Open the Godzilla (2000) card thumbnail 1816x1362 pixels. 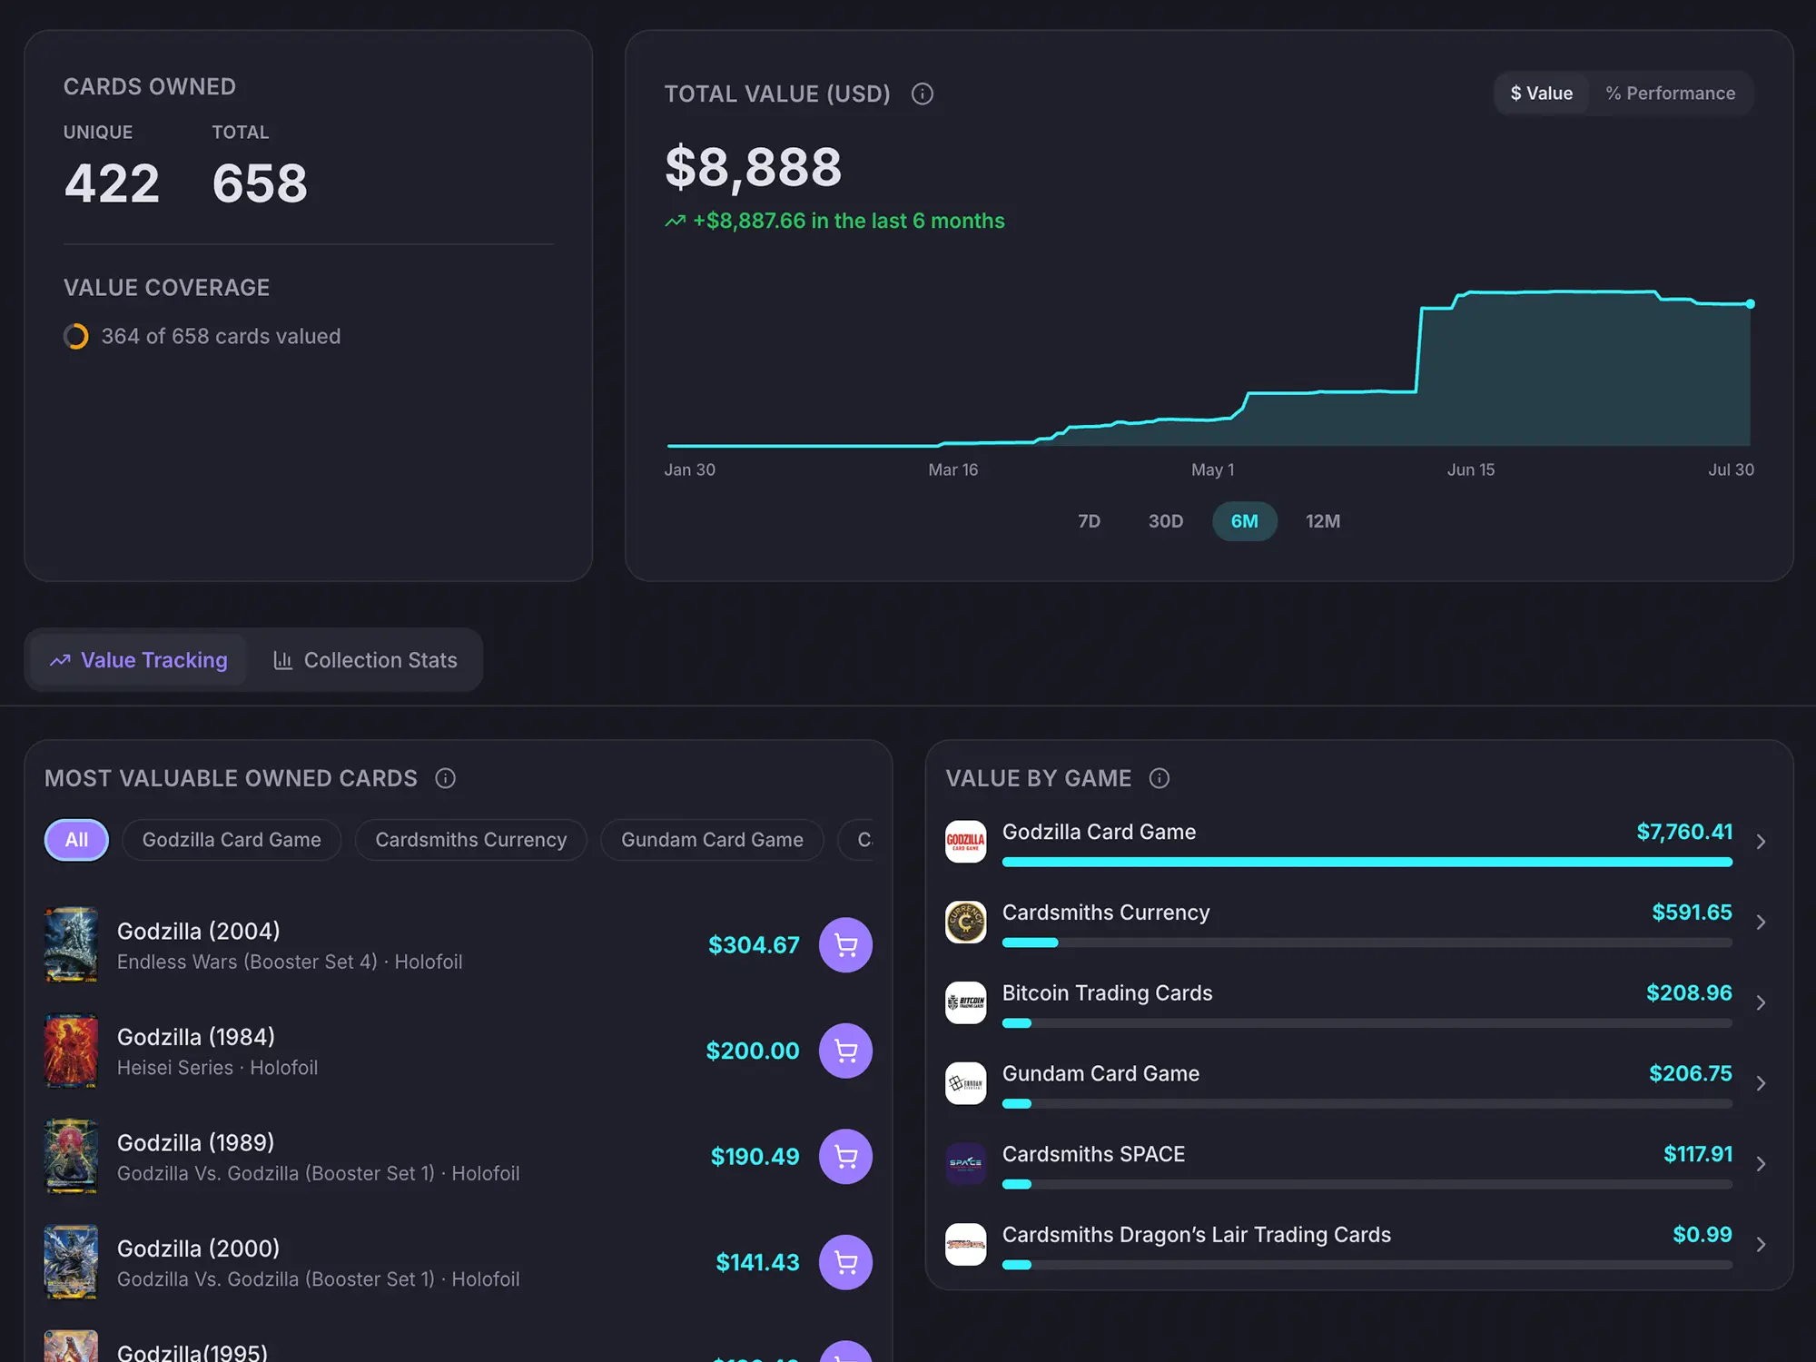coord(71,1262)
